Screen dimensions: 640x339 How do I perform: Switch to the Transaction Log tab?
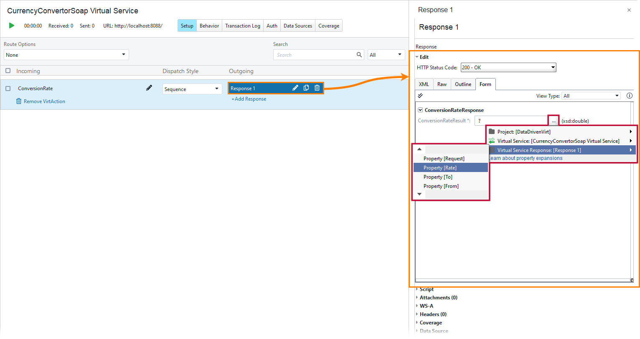[242, 25]
